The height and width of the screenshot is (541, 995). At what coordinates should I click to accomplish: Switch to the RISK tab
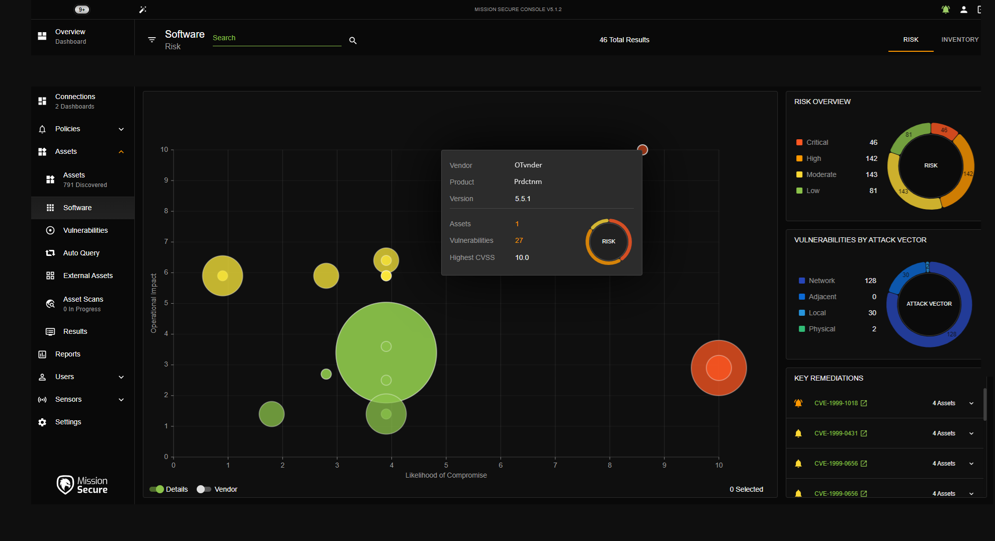click(910, 40)
